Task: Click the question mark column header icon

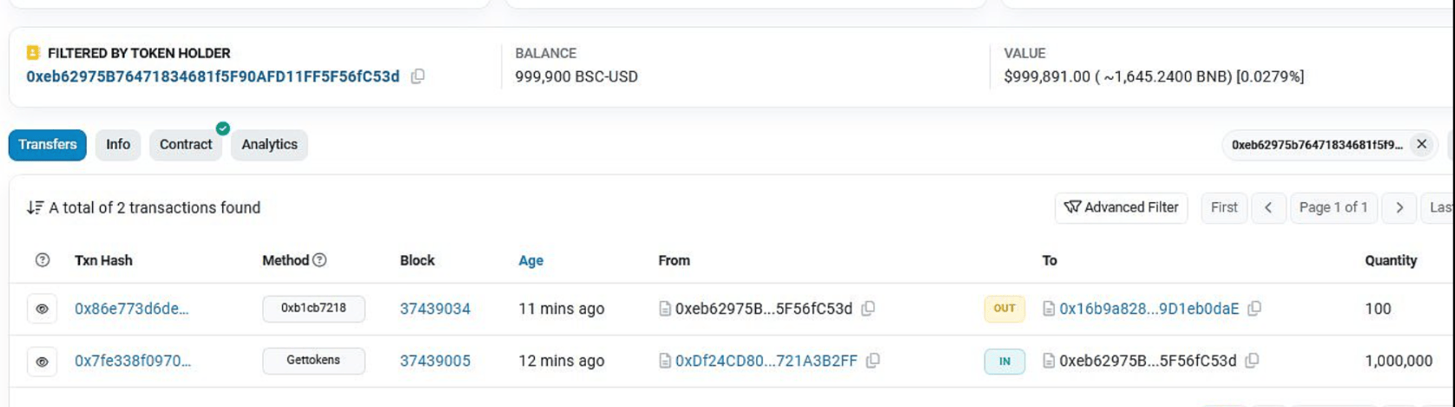Action: click(42, 260)
